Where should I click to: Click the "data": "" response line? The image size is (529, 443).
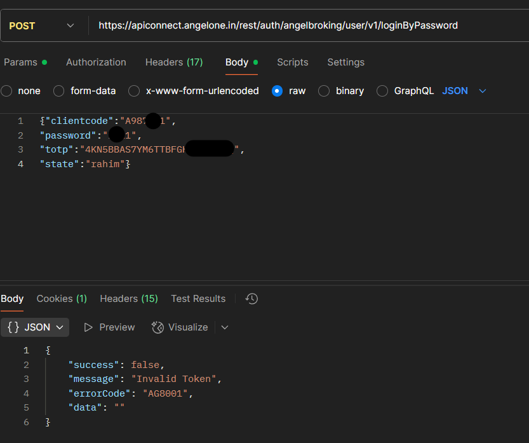coord(97,407)
